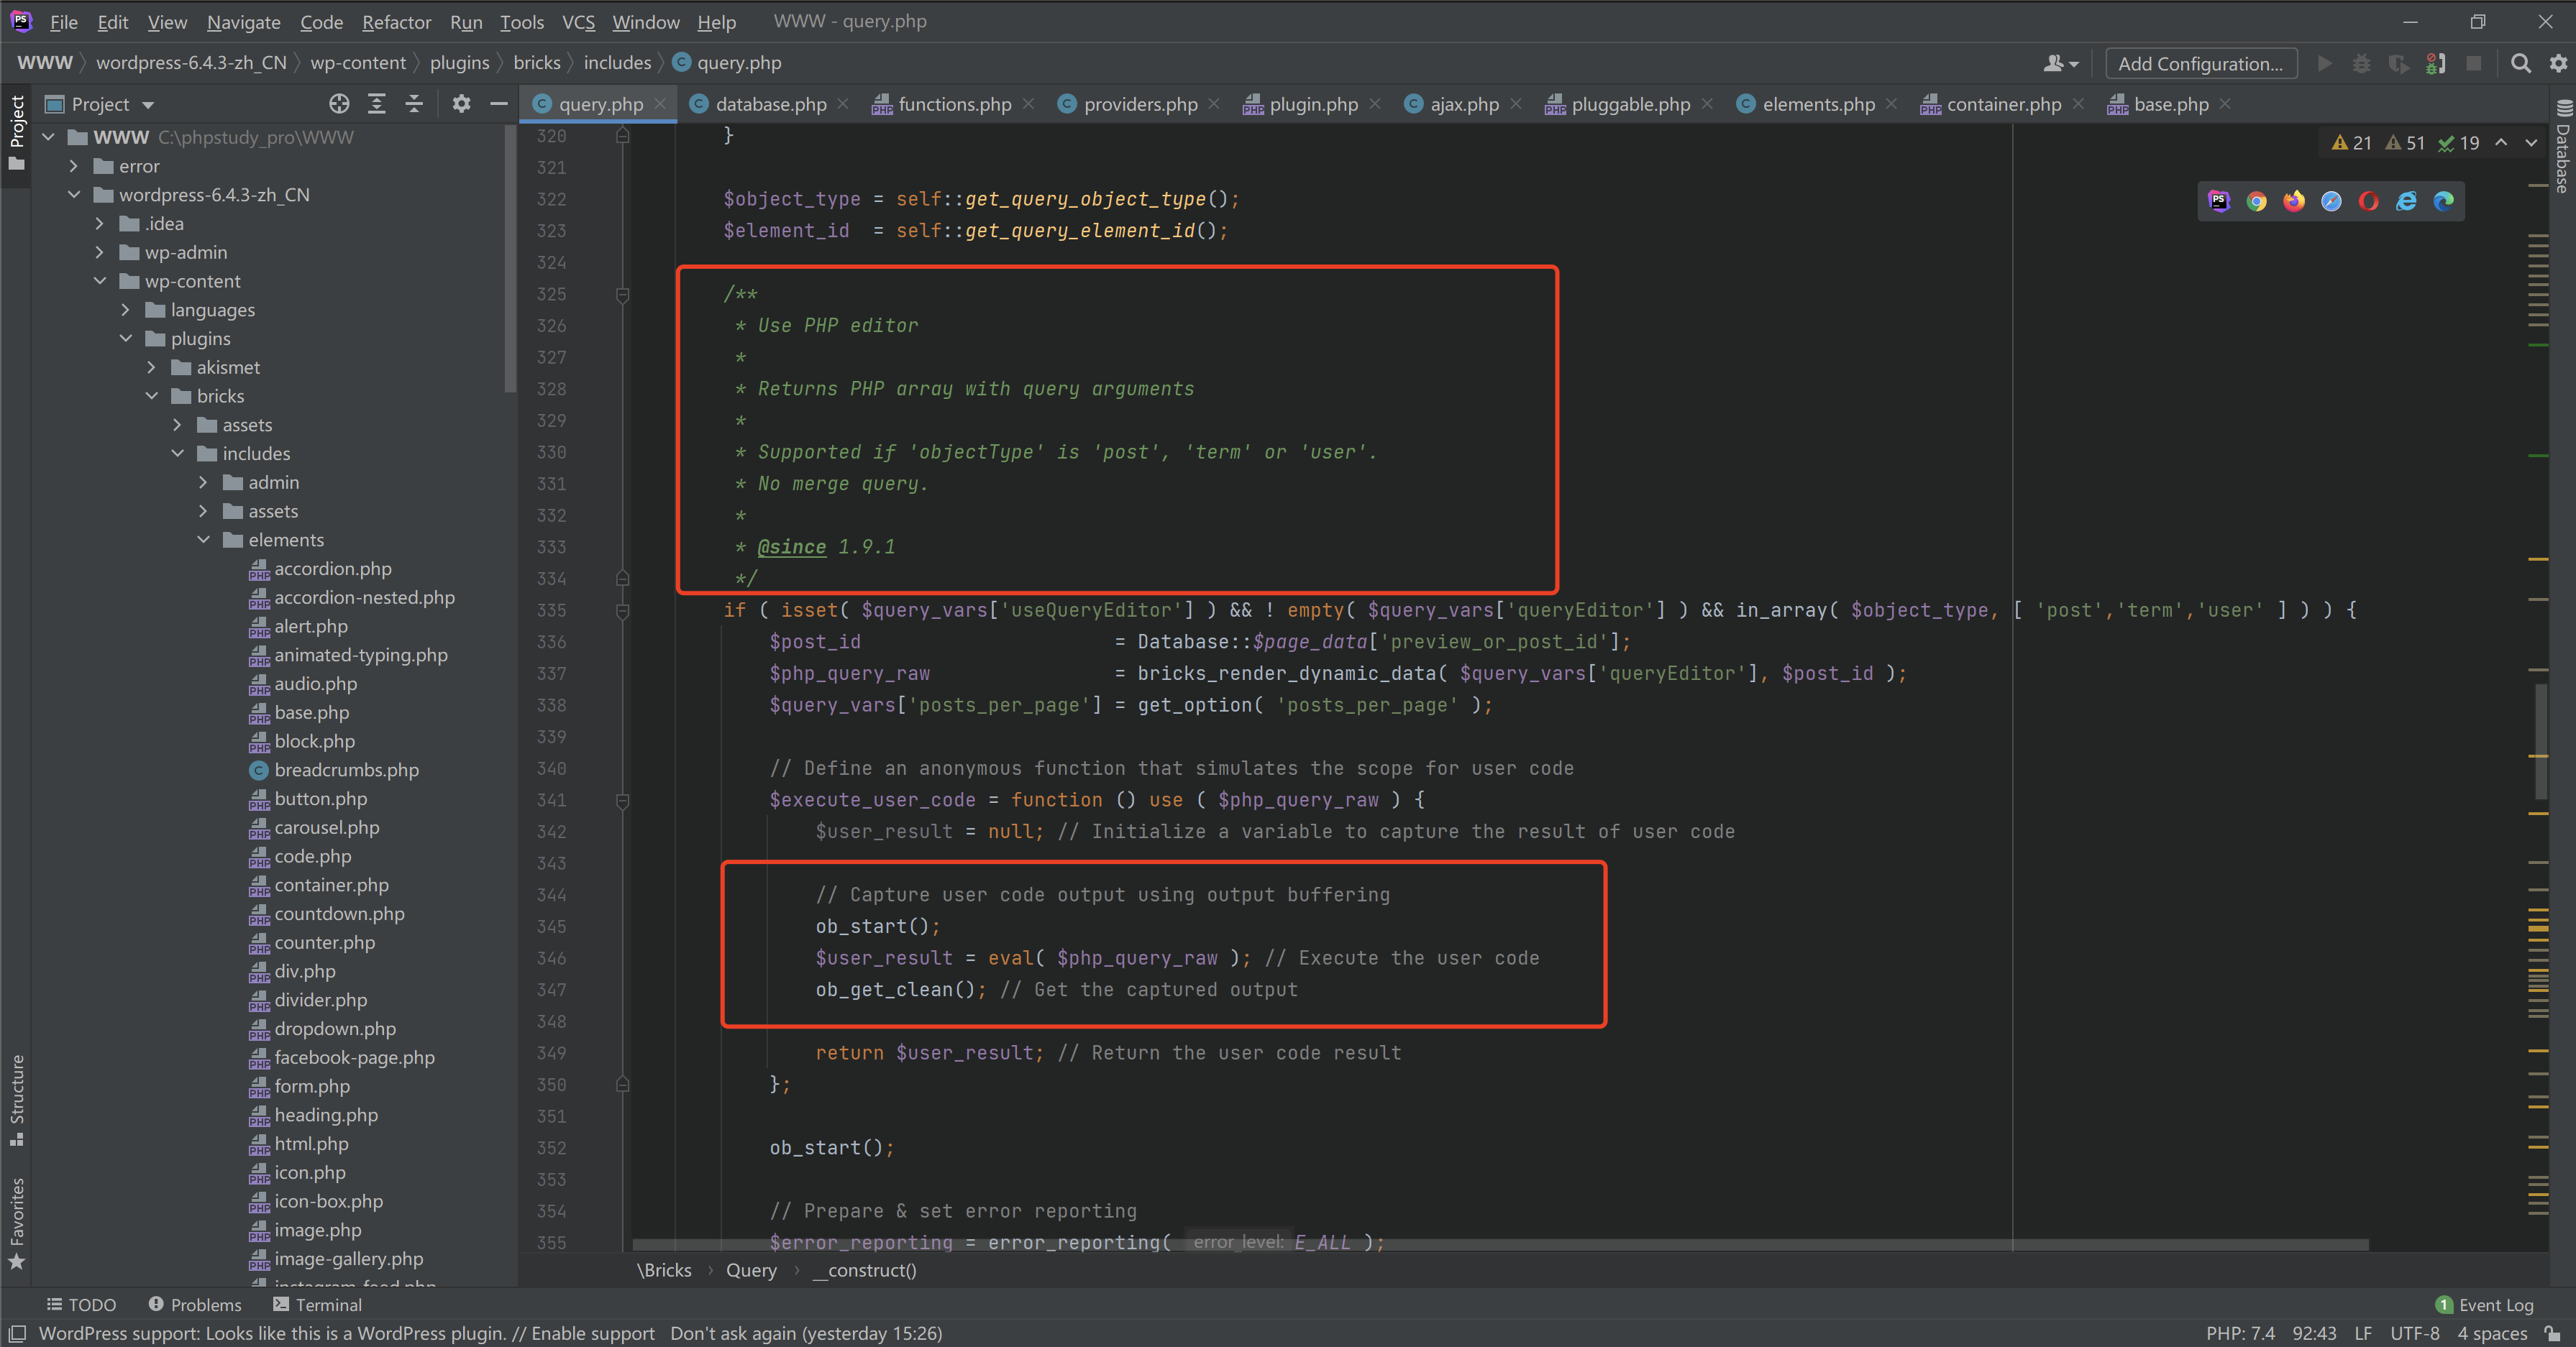Close the ajax.php editor tab
This screenshot has height=1347, width=2576.
pyautogui.click(x=1516, y=104)
